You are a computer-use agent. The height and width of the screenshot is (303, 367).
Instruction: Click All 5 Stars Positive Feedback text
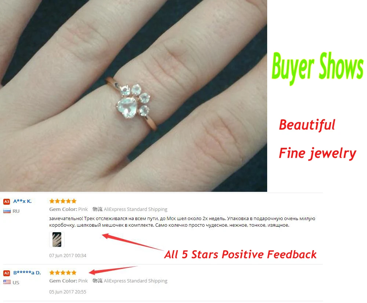(240, 255)
